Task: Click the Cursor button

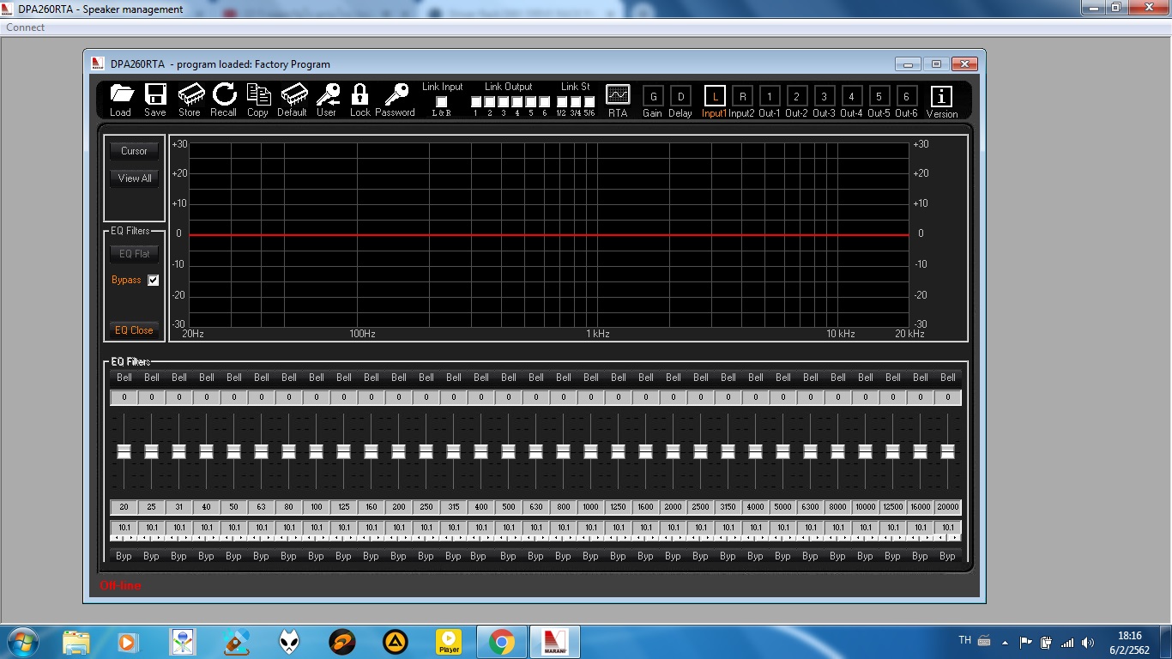Action: 135,151
